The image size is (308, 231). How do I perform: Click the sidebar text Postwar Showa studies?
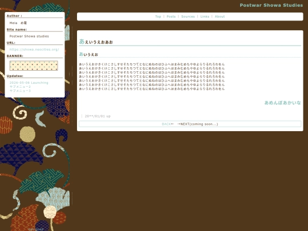pos(29,37)
